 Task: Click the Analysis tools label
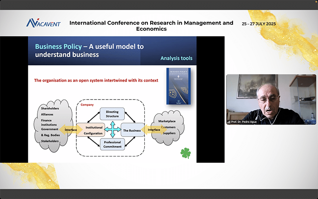[x=176, y=59]
